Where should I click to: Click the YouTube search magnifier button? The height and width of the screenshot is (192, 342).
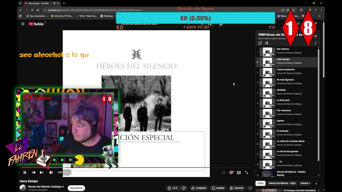pos(210,24)
